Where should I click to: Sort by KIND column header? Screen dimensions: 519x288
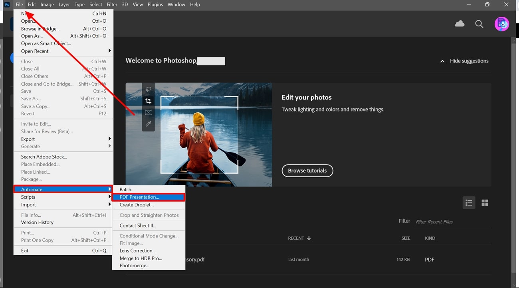[x=430, y=238]
